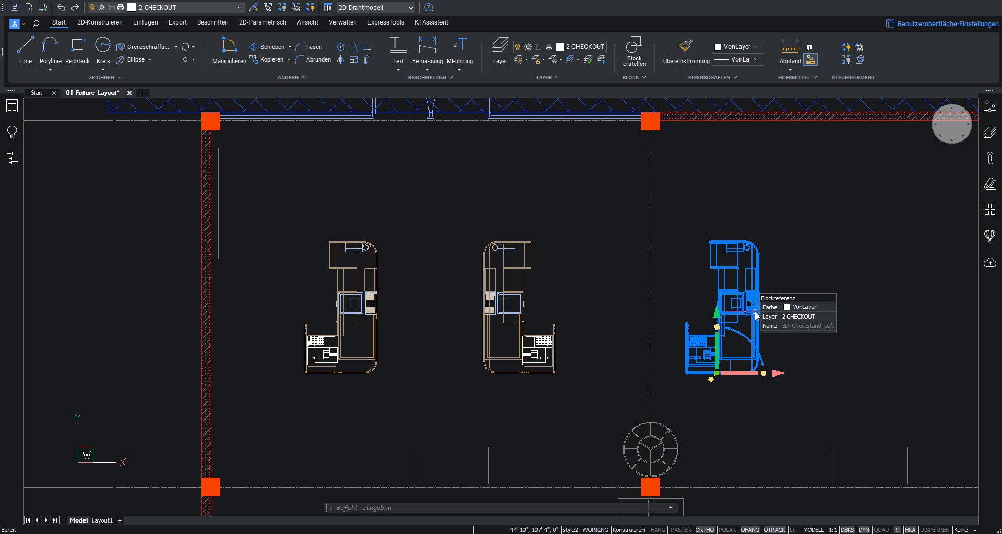Screen dimensions: 1002x534
Task: Click Benutzeroberfläche-Einstellungen link
Action: [947, 23]
